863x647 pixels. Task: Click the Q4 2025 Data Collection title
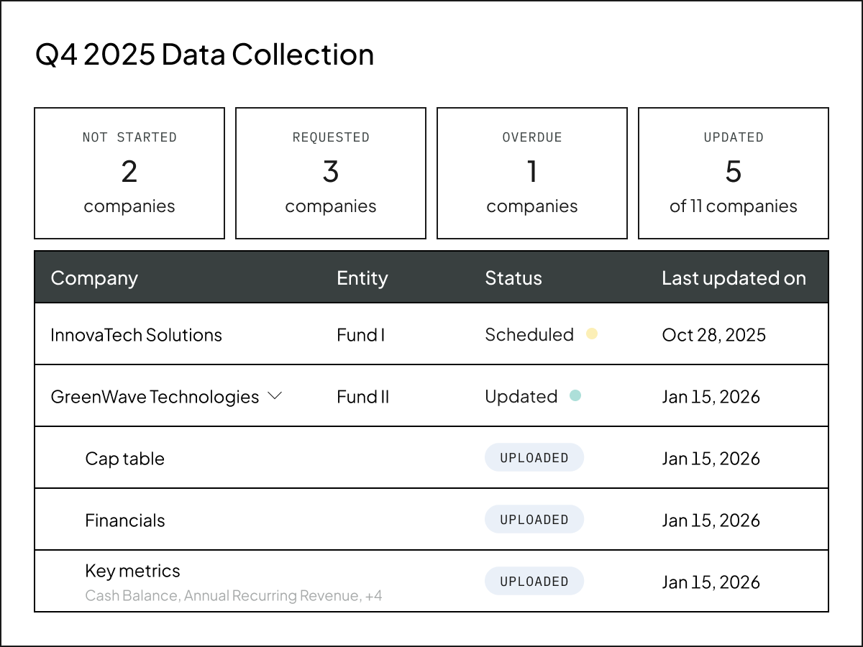pyautogui.click(x=204, y=54)
